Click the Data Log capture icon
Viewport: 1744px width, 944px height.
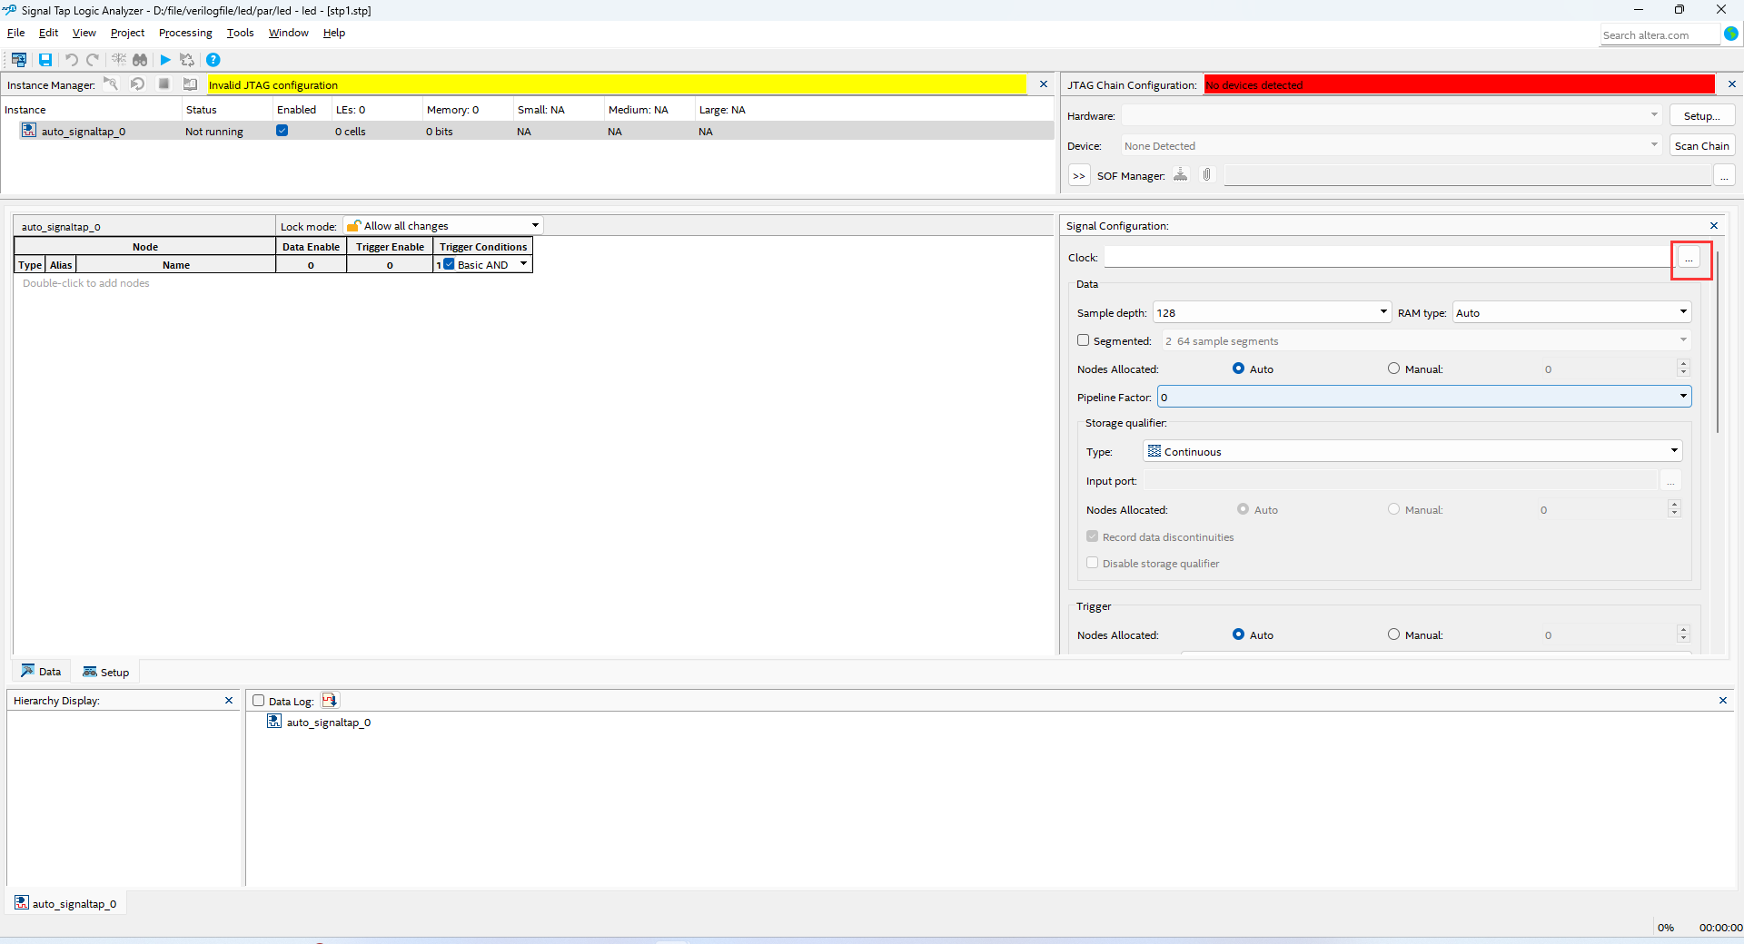click(x=330, y=700)
